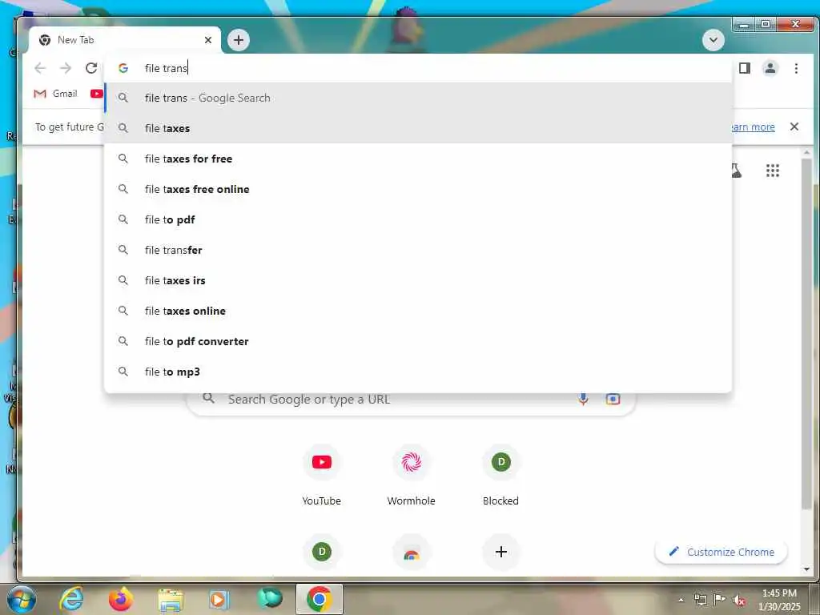The height and width of the screenshot is (615, 820).
Task: Open the green sphere taskbar application icon
Action: (269, 599)
